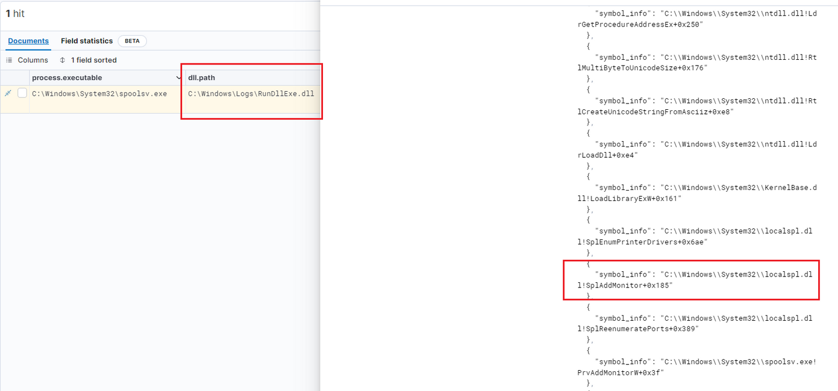Expand the document row details icon
The width and height of the screenshot is (838, 391).
pyautogui.click(x=8, y=93)
